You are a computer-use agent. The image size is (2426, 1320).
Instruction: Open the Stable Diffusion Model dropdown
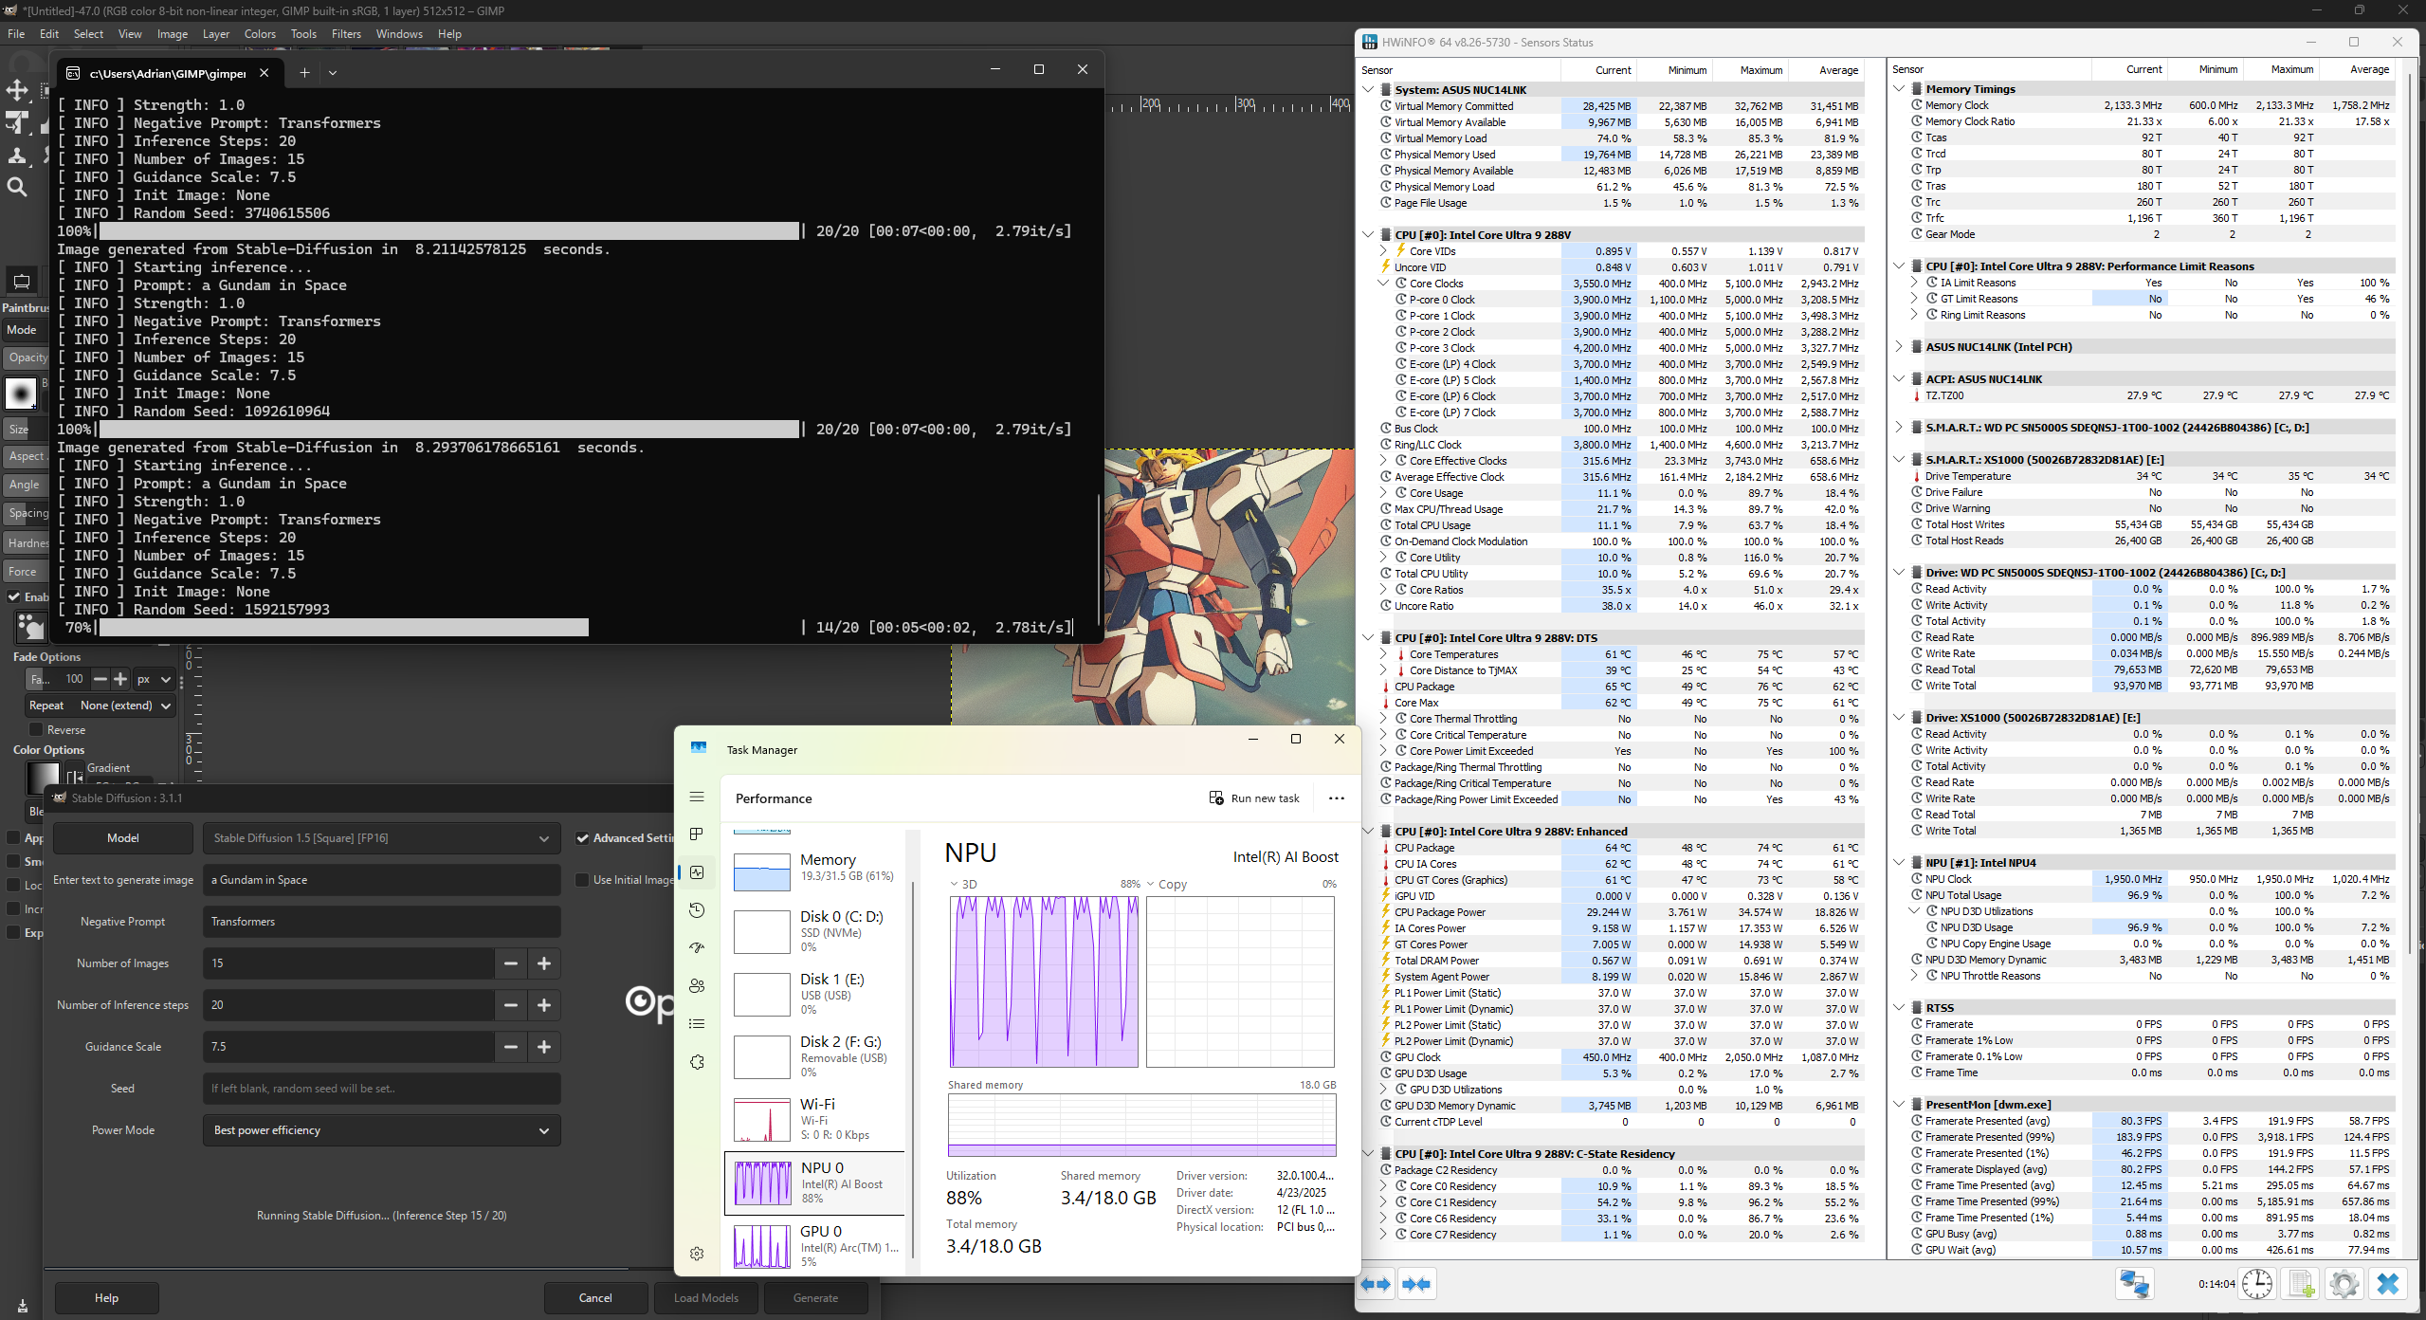coord(381,838)
